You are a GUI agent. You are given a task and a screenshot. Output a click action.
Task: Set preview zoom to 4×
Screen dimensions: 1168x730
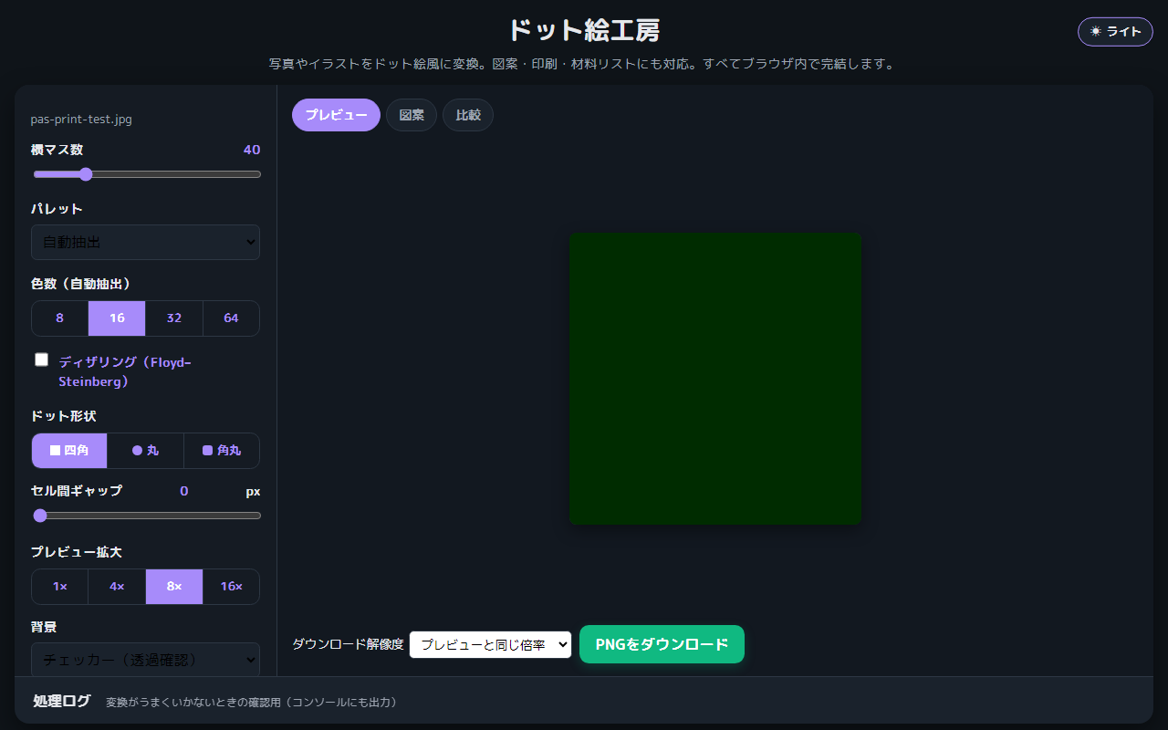(x=117, y=587)
